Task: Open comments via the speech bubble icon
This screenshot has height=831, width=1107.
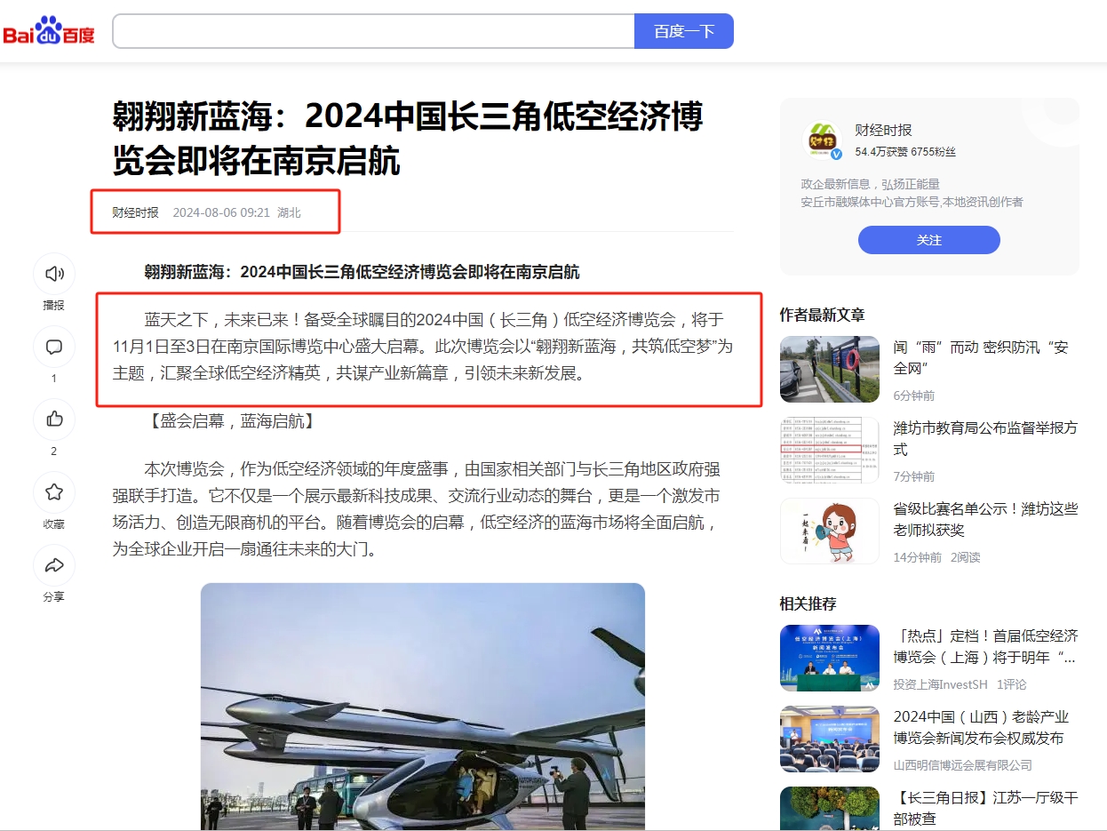Action: point(54,347)
